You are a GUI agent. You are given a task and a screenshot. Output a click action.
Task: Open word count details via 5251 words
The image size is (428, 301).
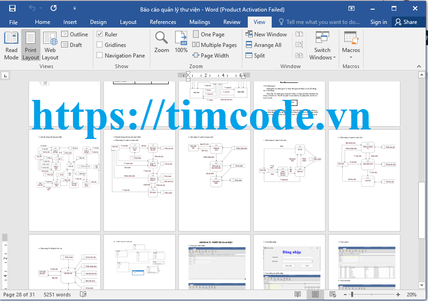tap(57, 295)
